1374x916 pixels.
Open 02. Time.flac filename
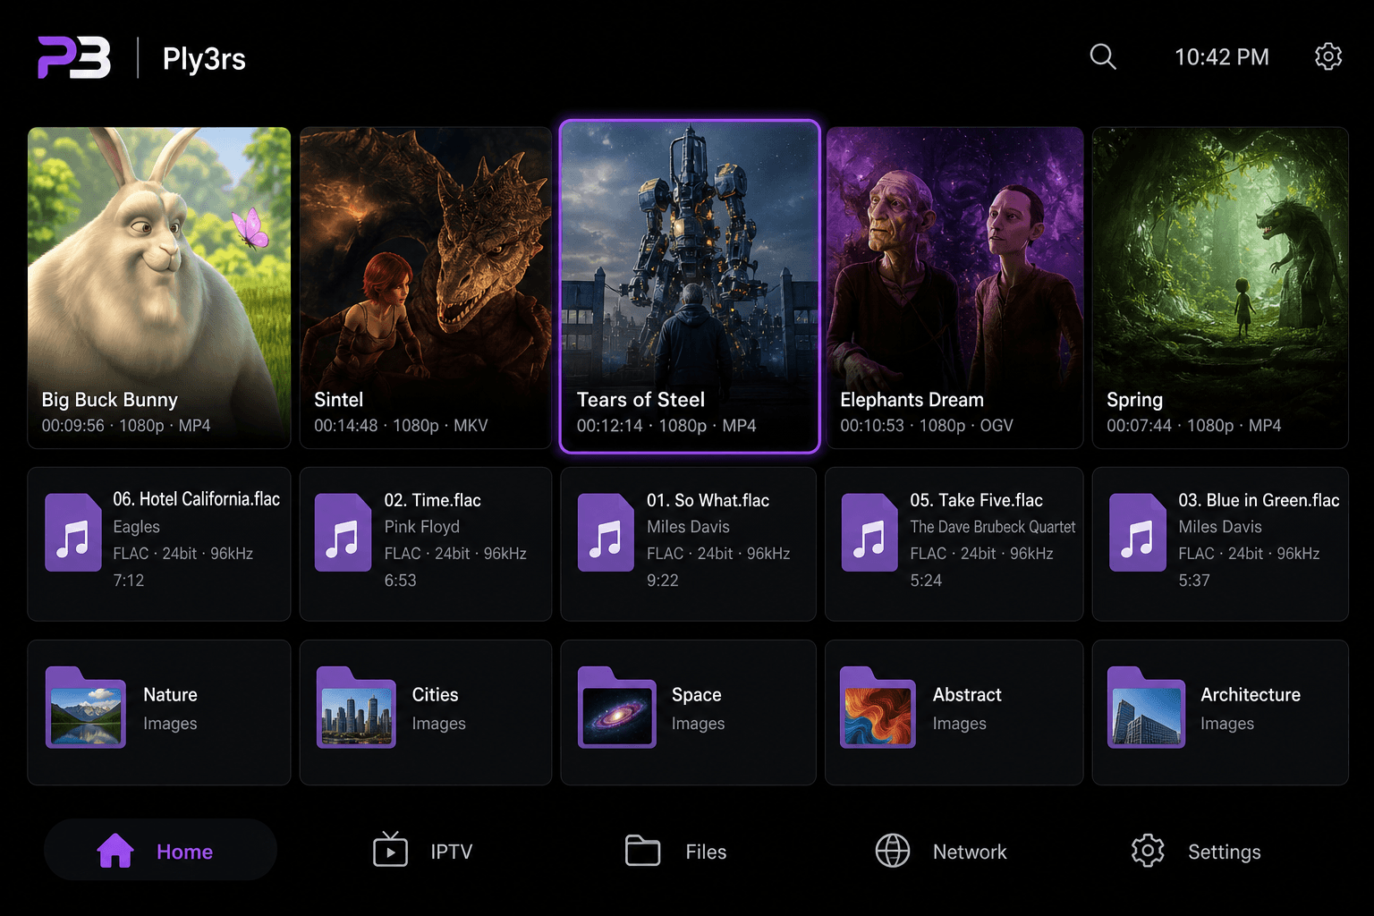pyautogui.click(x=432, y=500)
